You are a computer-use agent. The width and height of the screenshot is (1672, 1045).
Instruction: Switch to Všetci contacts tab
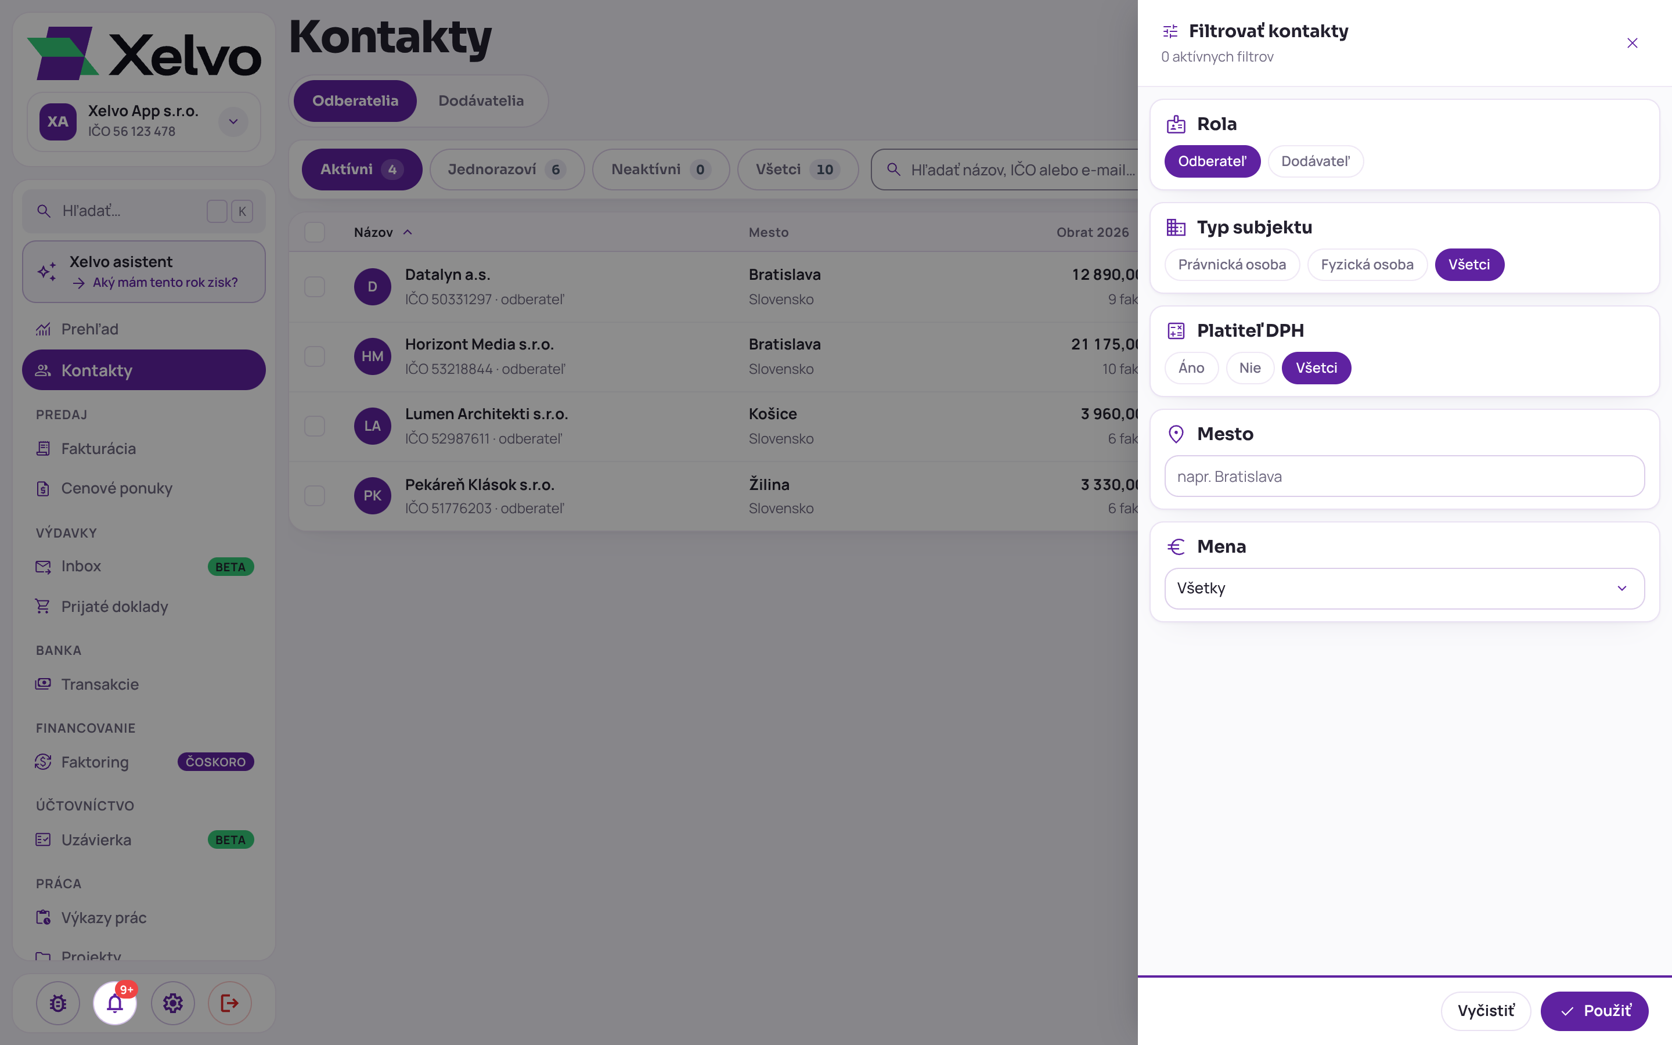(x=797, y=170)
